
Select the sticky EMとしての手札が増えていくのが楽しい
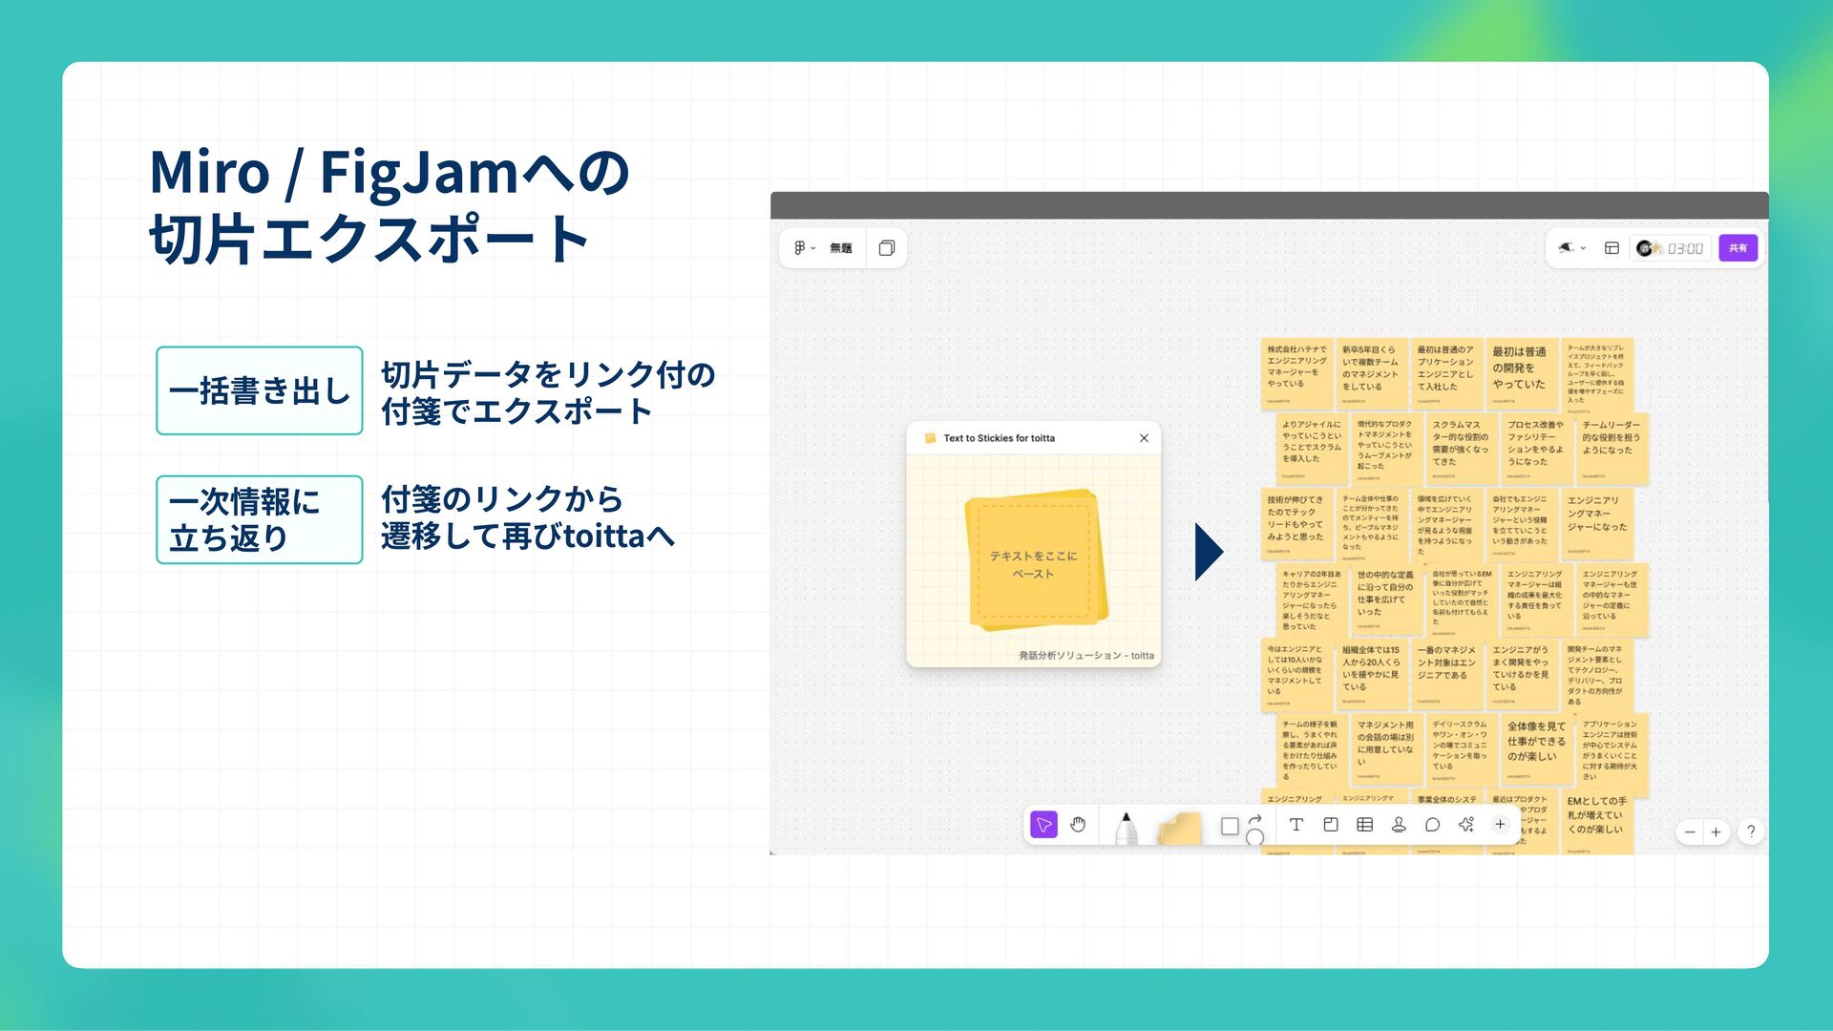click(1597, 822)
